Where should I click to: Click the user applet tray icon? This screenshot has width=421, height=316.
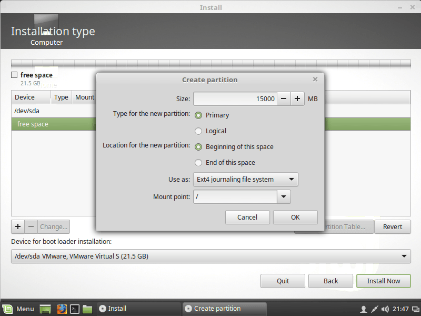click(x=363, y=309)
